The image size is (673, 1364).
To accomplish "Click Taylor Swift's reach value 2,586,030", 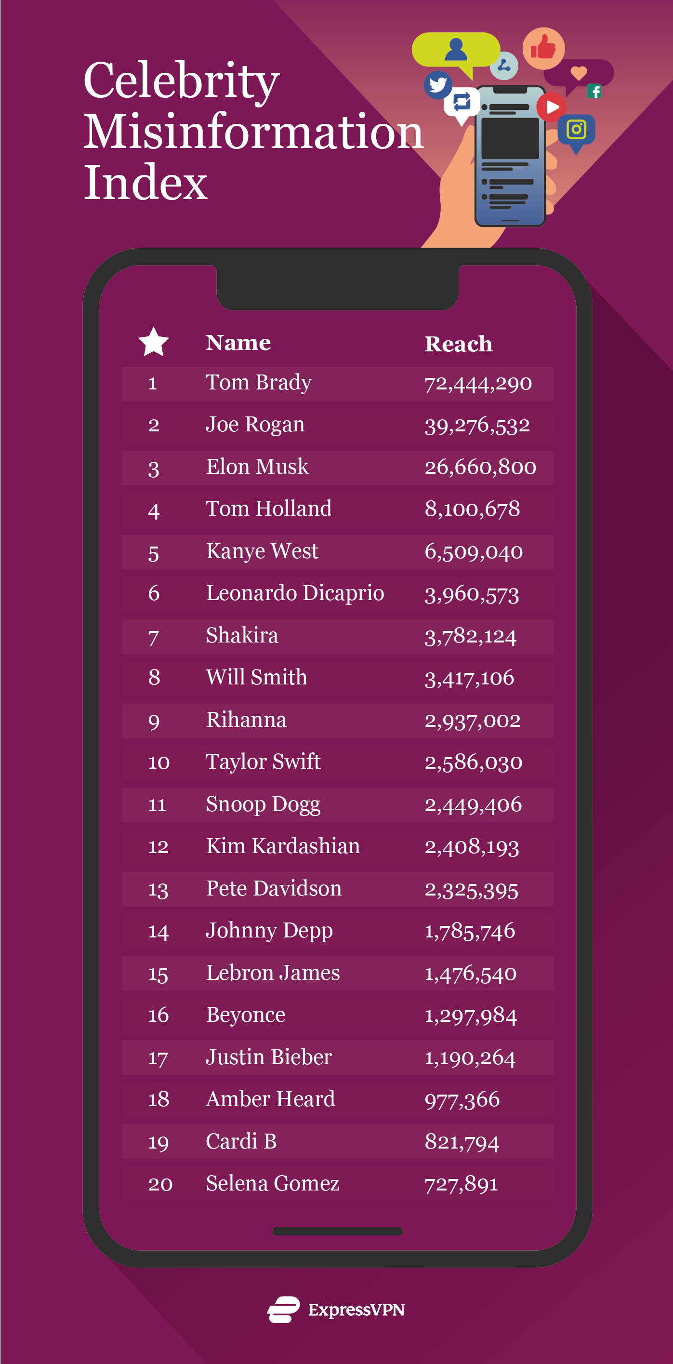I will pos(473,762).
